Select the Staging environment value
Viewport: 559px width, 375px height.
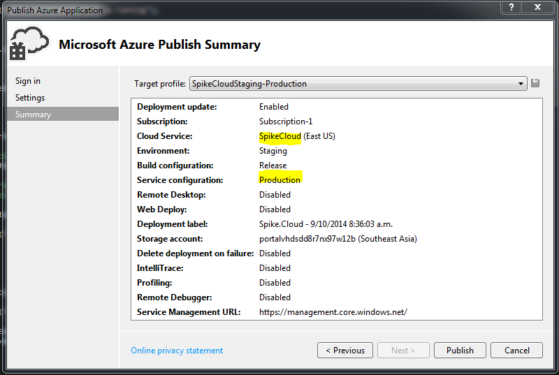(273, 151)
